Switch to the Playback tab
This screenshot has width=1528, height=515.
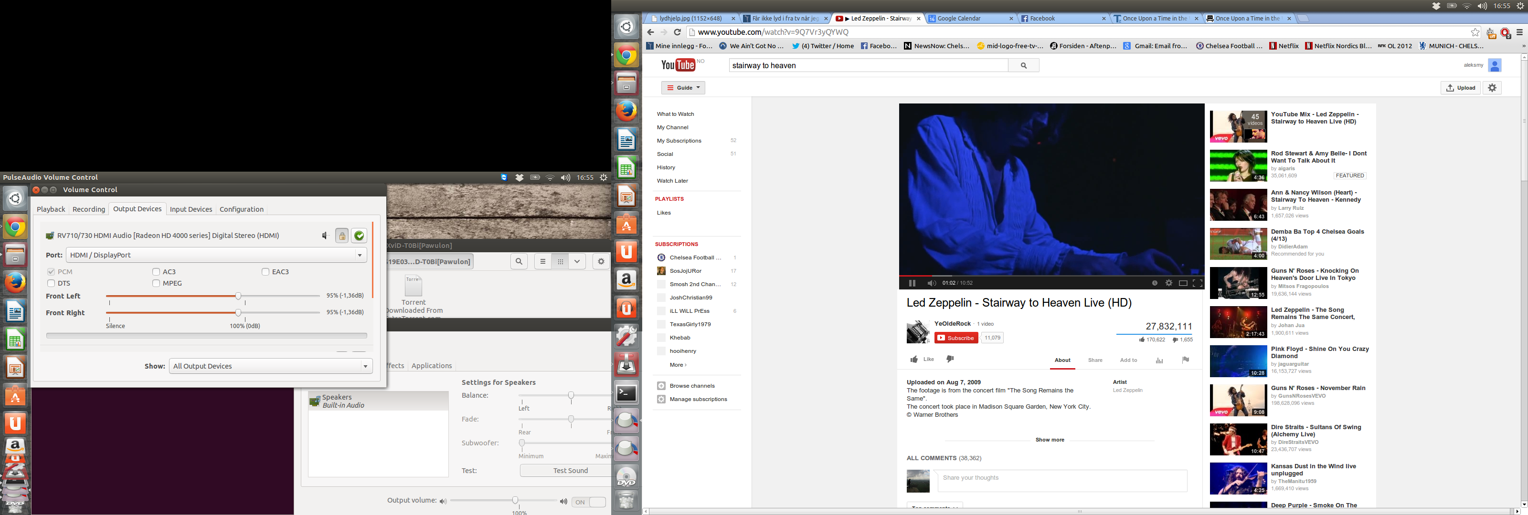tap(51, 209)
